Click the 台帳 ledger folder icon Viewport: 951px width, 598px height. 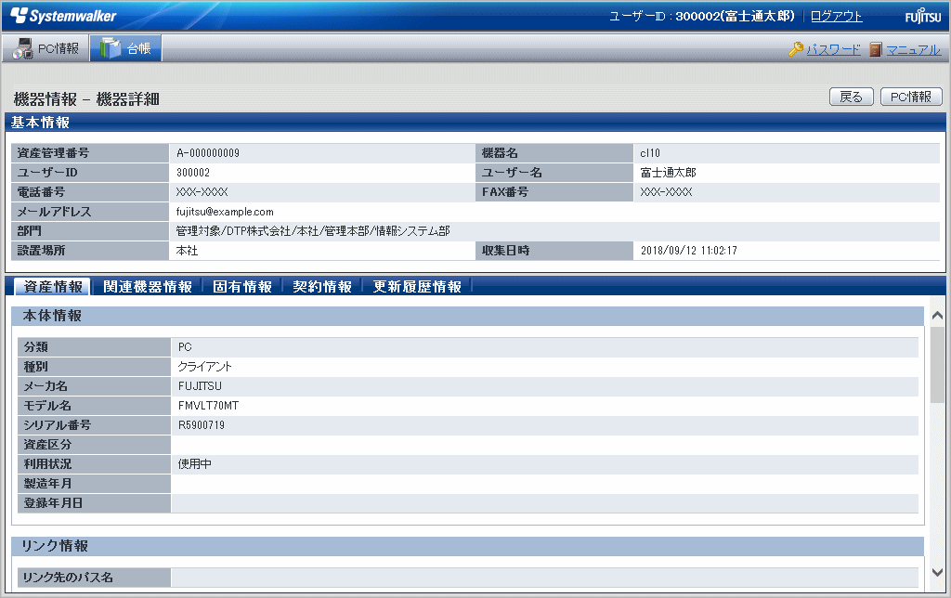(111, 48)
